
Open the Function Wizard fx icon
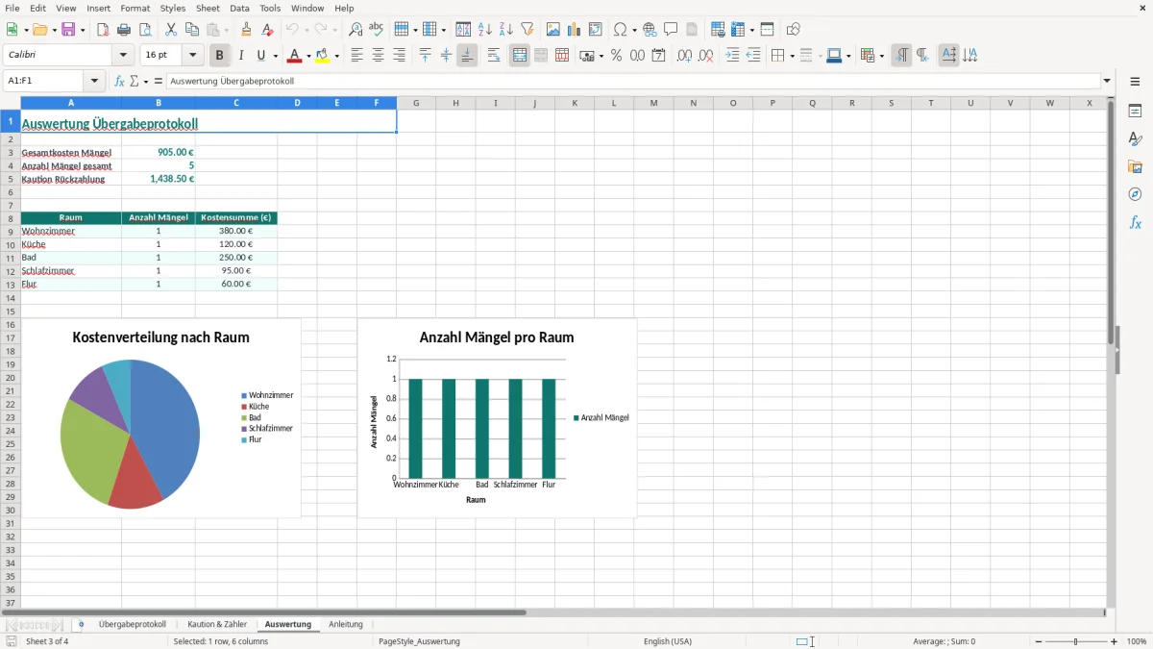click(x=120, y=81)
